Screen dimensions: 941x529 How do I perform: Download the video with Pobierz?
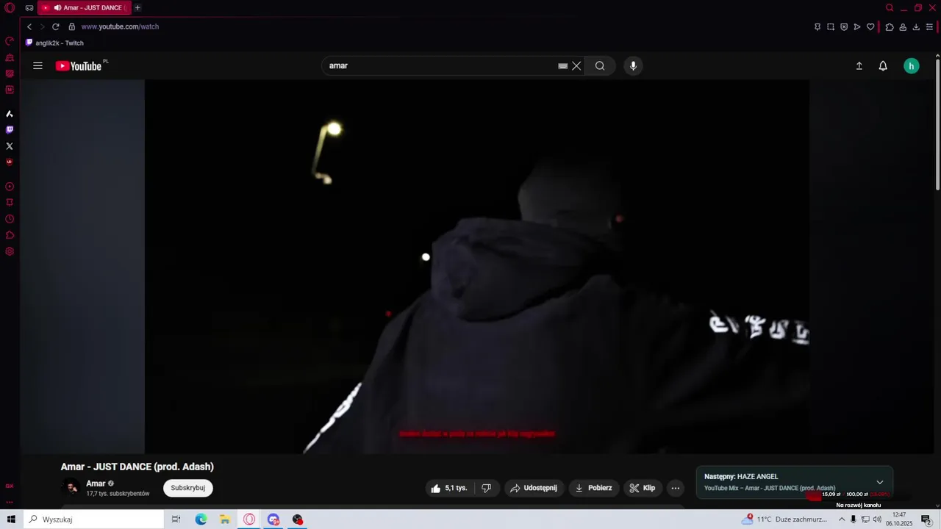593,488
